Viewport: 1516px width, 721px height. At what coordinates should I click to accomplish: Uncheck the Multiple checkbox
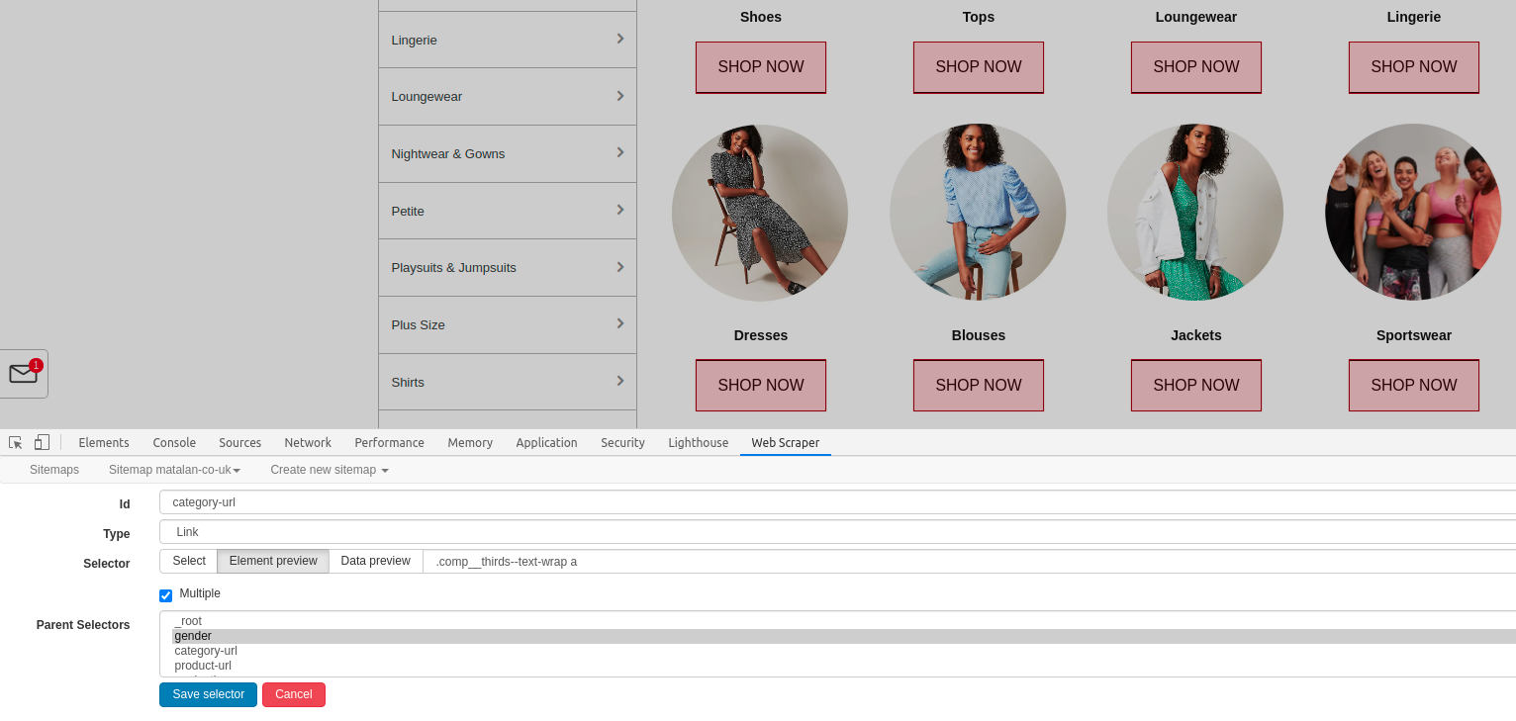165,595
